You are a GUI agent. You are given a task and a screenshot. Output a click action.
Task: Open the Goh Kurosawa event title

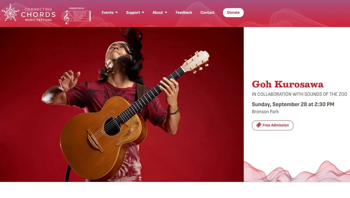tap(288, 84)
